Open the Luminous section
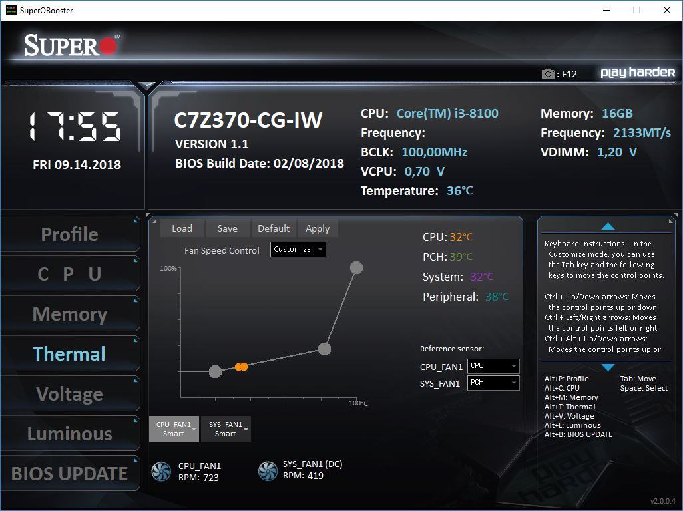This screenshot has height=511, width=683. (x=70, y=434)
